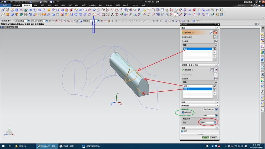Click the text tool 'A' icon in the ribbon

coord(112,15)
